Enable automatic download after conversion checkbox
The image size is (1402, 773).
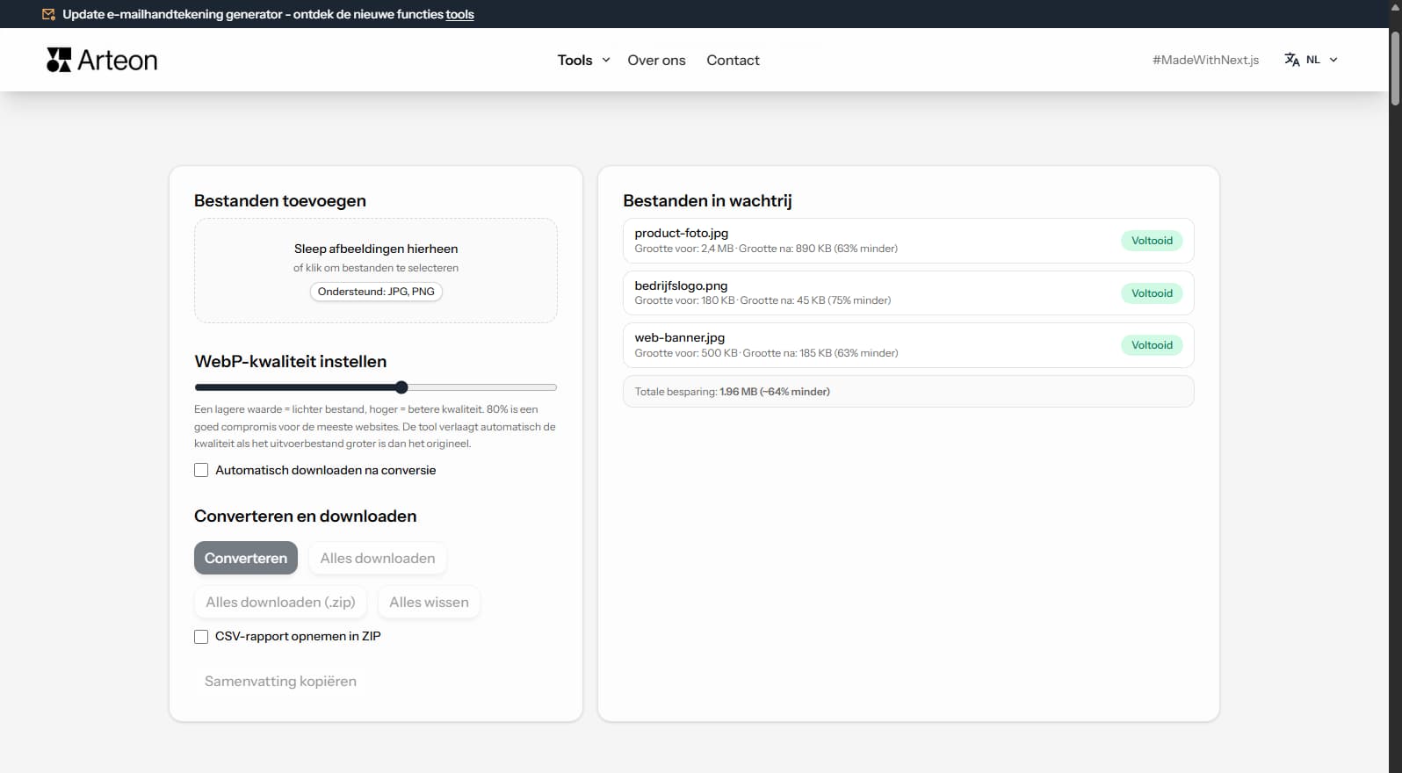201,470
